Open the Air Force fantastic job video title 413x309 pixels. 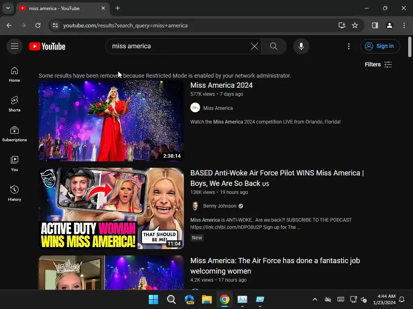point(275,266)
